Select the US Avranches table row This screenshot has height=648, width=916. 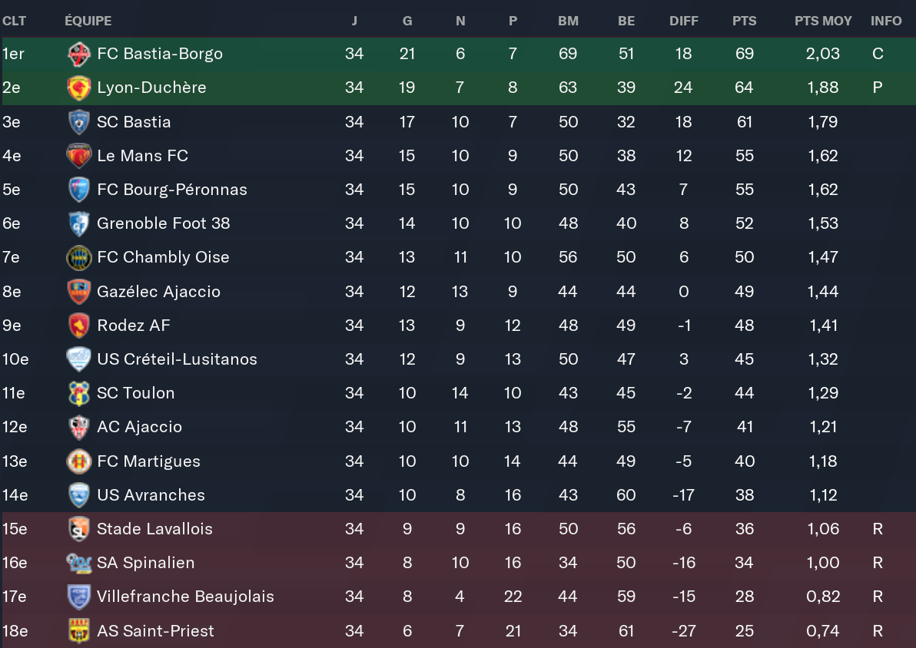[x=461, y=495]
